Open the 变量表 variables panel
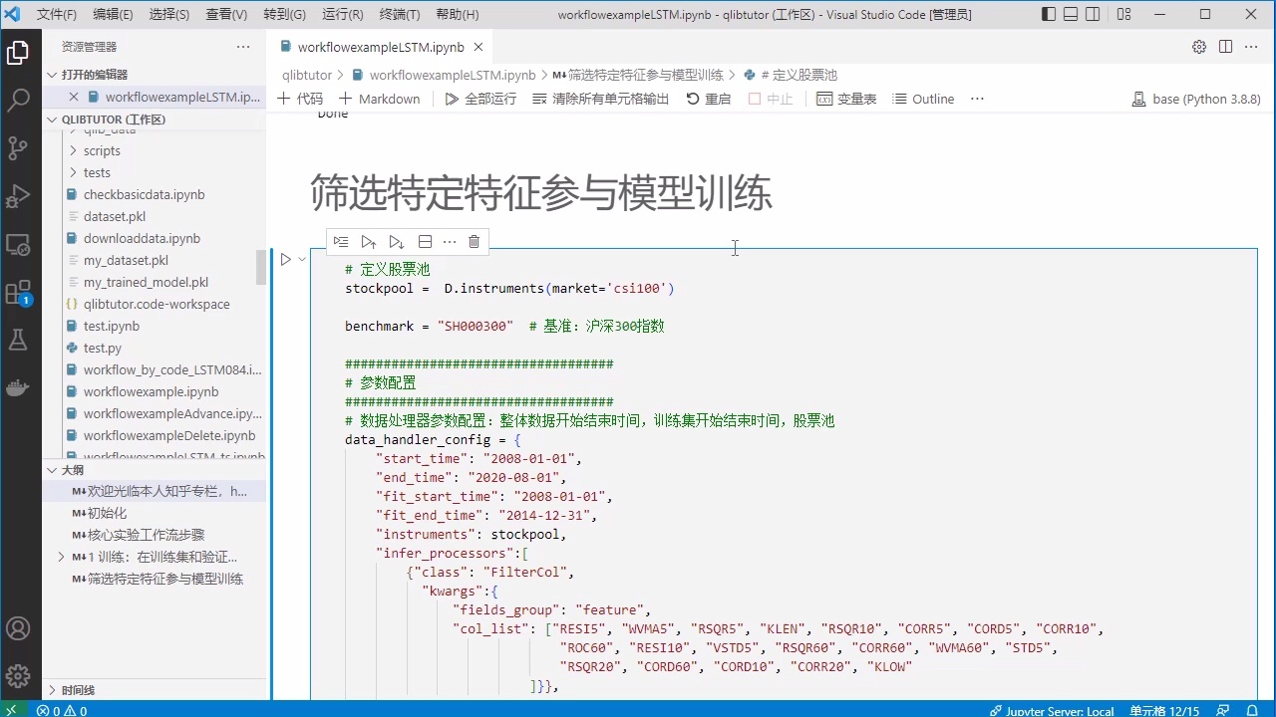Screen dimensions: 1276x717 point(846,99)
